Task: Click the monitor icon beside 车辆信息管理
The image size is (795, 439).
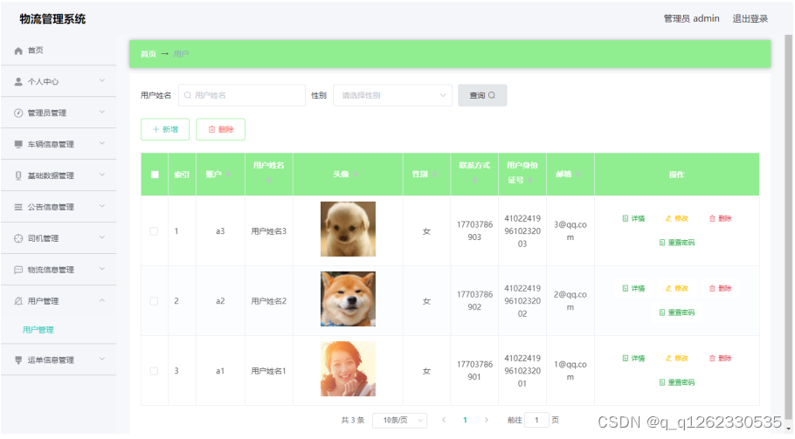Action: (18, 144)
